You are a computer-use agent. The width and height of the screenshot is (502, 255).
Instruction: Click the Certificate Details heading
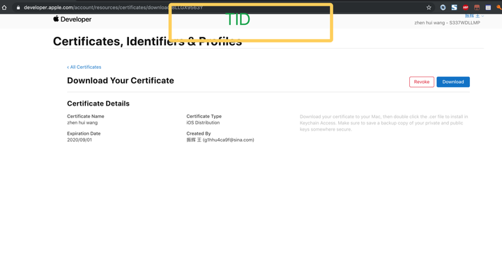click(98, 104)
